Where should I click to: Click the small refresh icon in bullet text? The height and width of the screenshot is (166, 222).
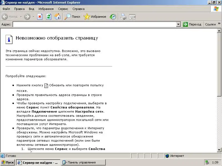(x=46, y=86)
